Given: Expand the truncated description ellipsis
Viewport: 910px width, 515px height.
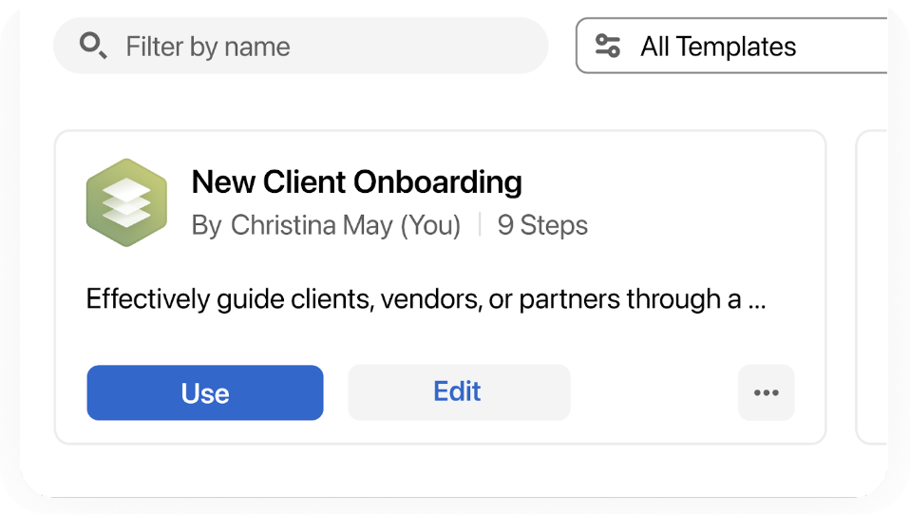Looking at the screenshot, I should [x=757, y=302].
